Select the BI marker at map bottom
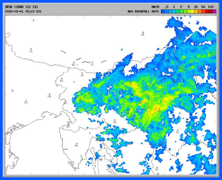The image size is (222, 180). point(157,167)
